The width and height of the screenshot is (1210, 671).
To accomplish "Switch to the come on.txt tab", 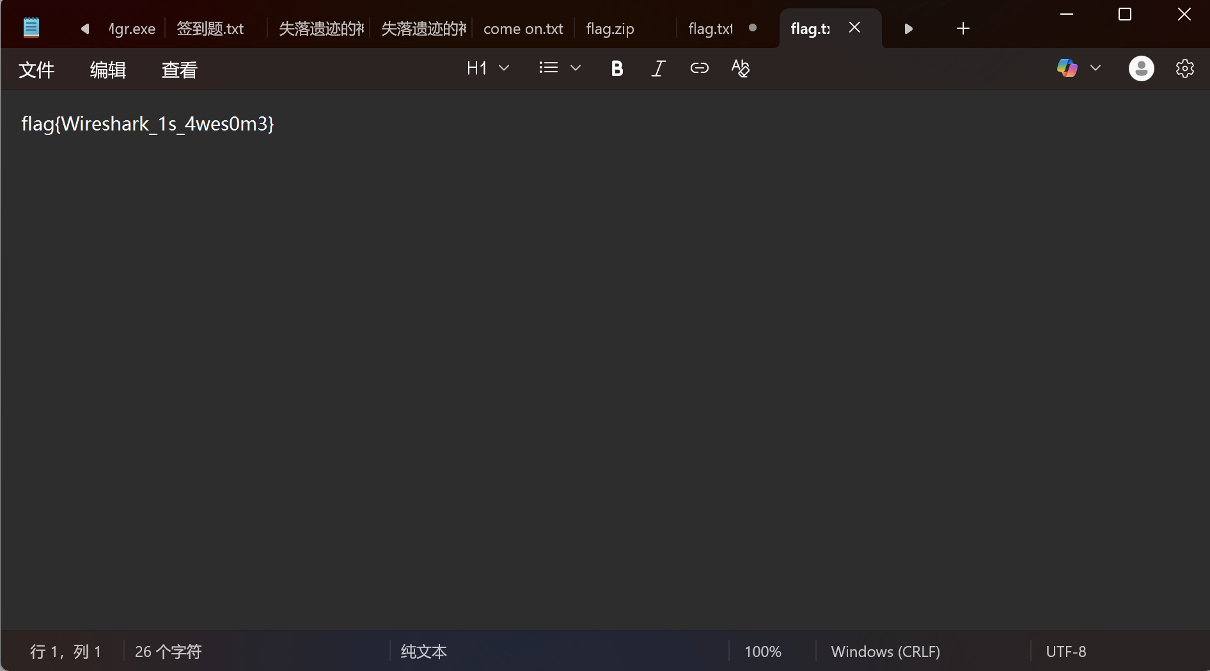I will (x=523, y=29).
